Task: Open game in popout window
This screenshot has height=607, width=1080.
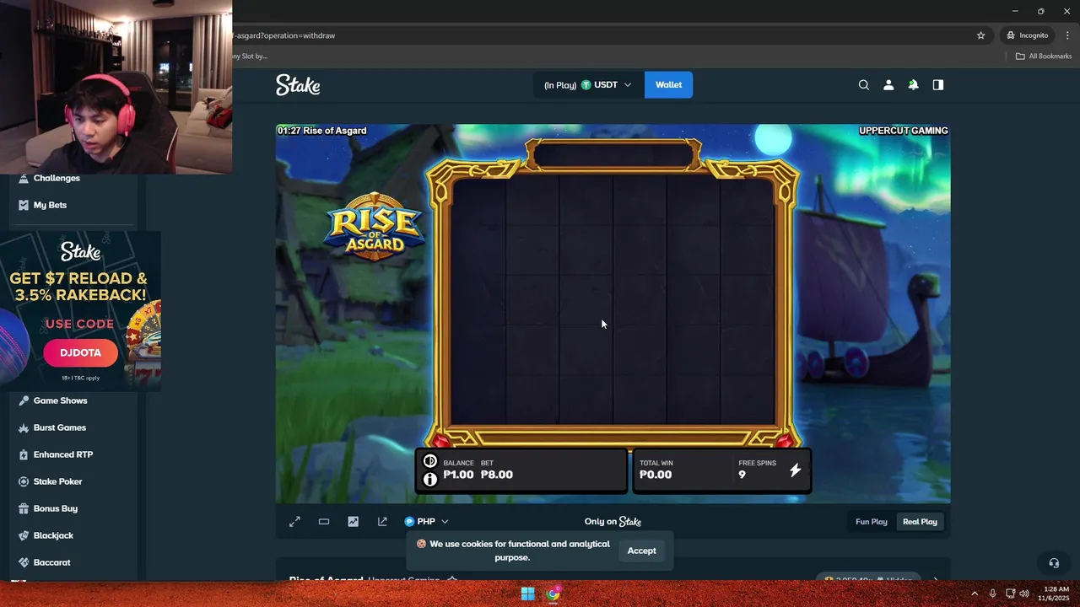Action: point(382,522)
